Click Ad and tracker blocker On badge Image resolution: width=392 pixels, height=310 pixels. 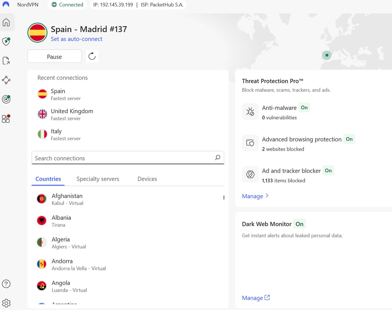(328, 170)
